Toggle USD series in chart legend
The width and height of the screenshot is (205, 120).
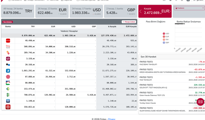pyautogui.click(x=166, y=34)
